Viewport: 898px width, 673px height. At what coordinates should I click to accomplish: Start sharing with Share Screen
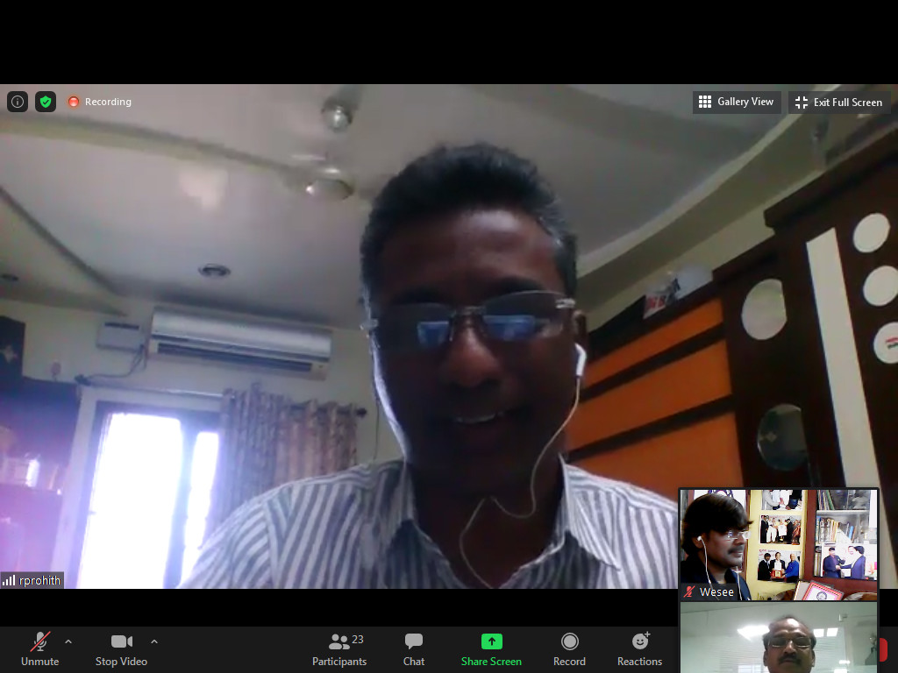[x=491, y=649]
